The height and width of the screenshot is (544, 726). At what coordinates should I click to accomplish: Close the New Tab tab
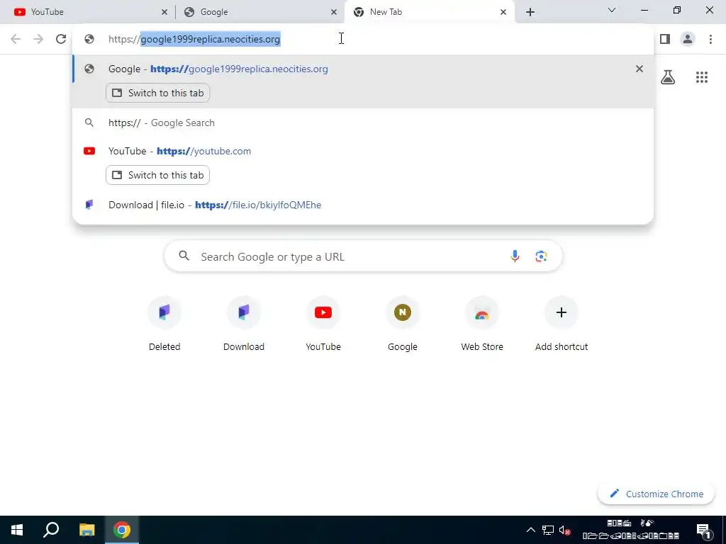(x=503, y=12)
